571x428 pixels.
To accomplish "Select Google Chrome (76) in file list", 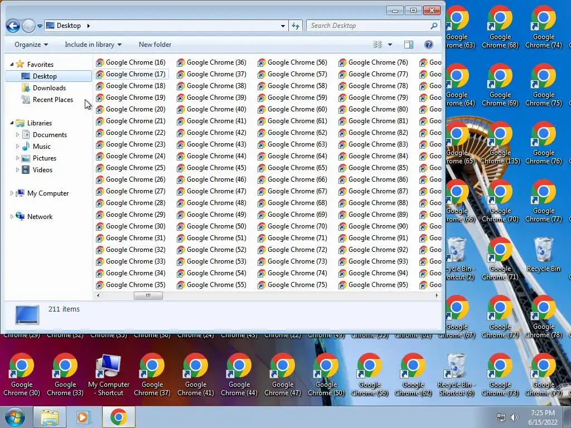I will pyautogui.click(x=373, y=62).
